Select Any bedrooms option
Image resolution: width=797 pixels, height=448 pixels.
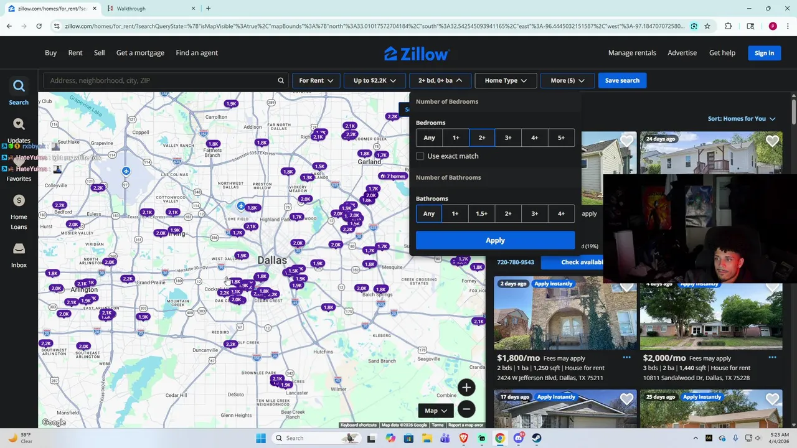(429, 138)
